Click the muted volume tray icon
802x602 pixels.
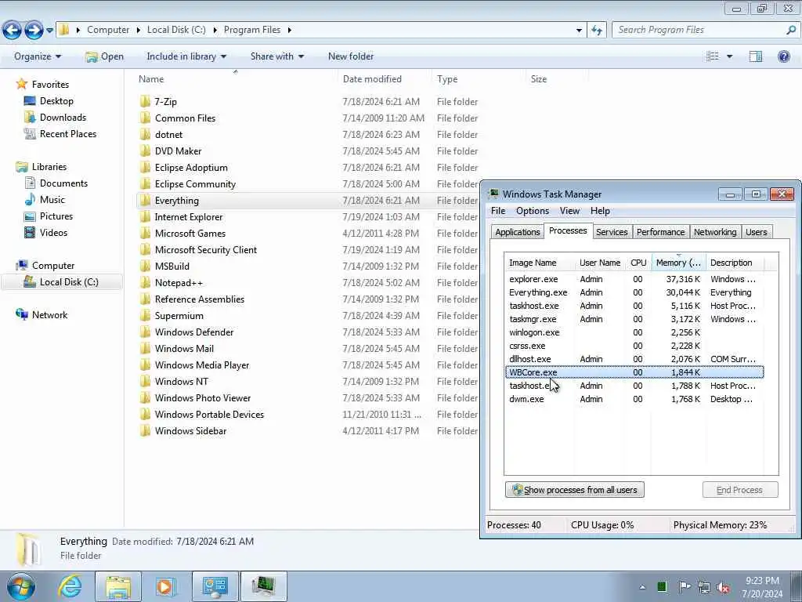point(723,587)
